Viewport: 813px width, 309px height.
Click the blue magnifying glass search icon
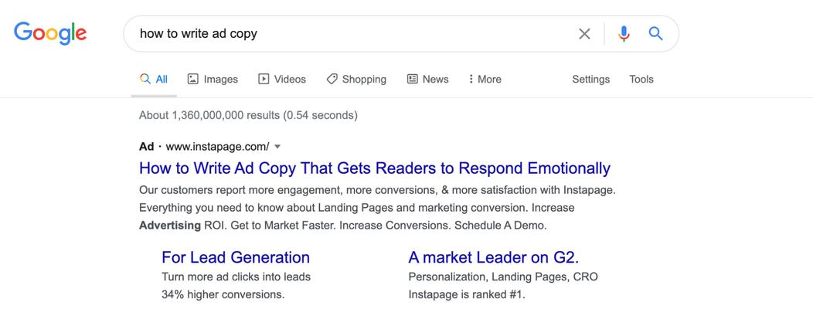point(656,34)
